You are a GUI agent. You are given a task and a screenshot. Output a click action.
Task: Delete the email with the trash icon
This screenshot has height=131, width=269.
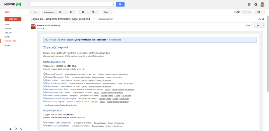(71, 12)
